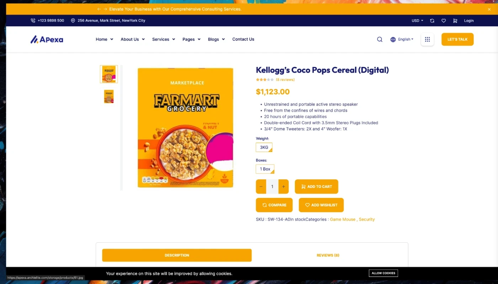Open the apps grid menu icon
Viewport: 498px width, 284px height.
[427, 40]
